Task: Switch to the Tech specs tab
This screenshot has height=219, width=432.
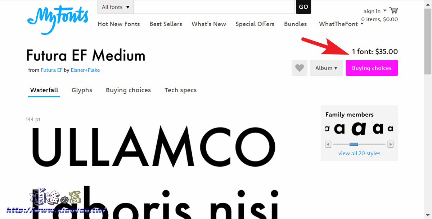Action: [x=180, y=90]
